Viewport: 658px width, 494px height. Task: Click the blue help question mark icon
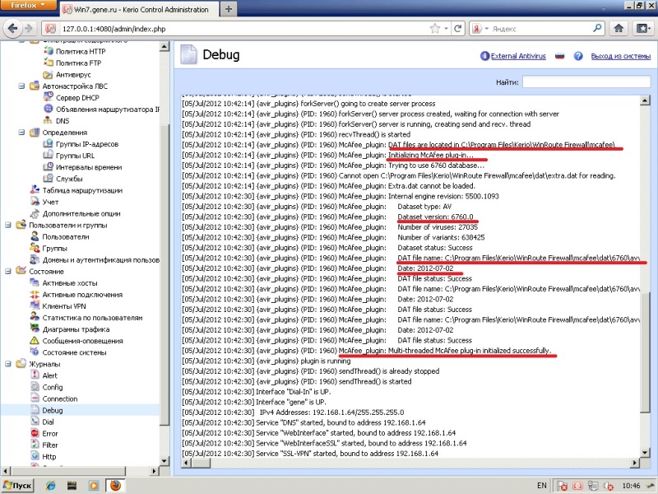[579, 57]
